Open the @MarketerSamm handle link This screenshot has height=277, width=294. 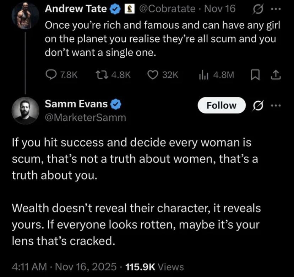(85, 117)
